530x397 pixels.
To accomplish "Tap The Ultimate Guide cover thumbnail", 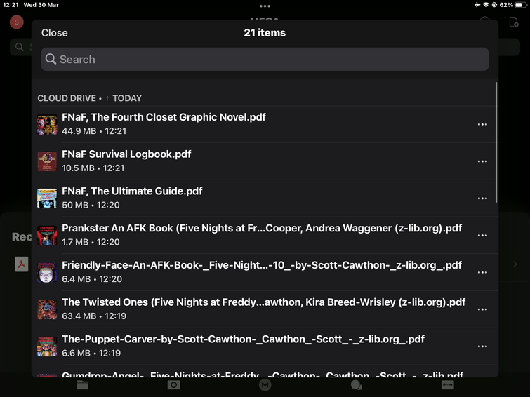I will (x=47, y=198).
